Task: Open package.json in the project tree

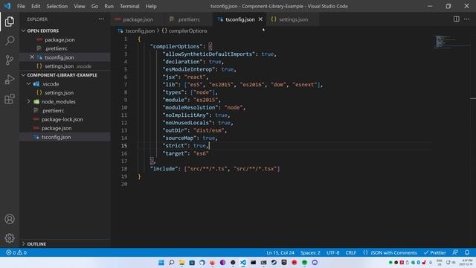Action: point(57,128)
